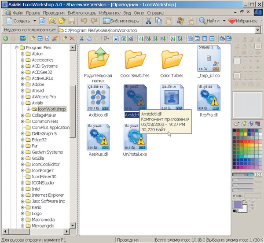Image resolution: width=264 pixels, height=243 pixels.
Task: Click the red X delete icon
Action: click(72, 39)
